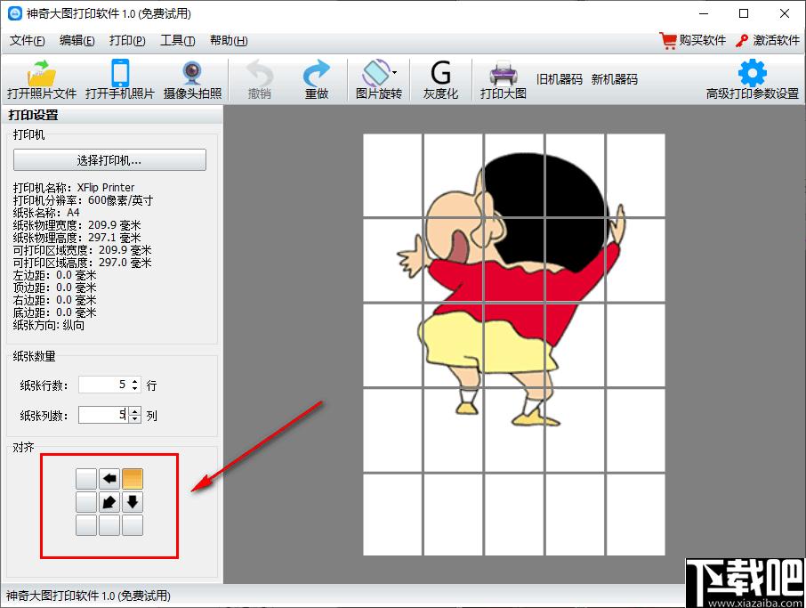The height and width of the screenshot is (608, 806).
Task: Click the 购买软件 link
Action: (693, 40)
